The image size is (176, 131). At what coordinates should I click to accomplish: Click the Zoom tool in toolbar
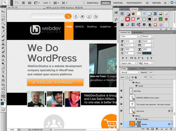3,97
